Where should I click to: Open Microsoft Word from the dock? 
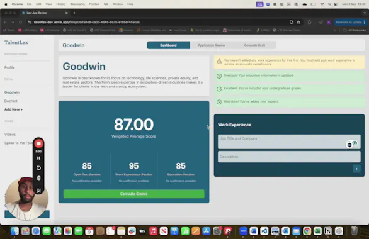point(254,231)
